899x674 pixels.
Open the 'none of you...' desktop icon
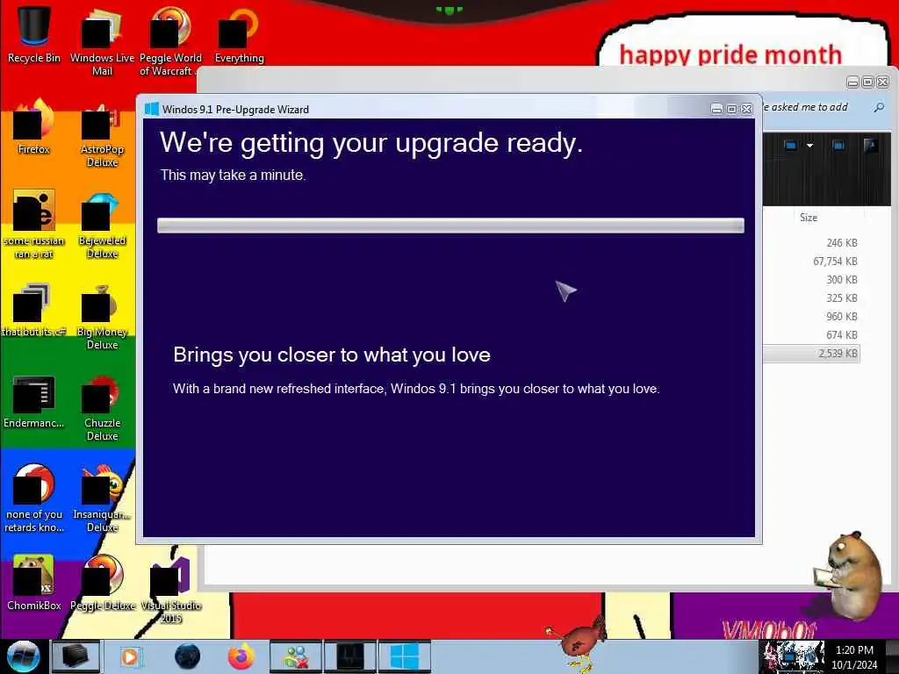(34, 498)
